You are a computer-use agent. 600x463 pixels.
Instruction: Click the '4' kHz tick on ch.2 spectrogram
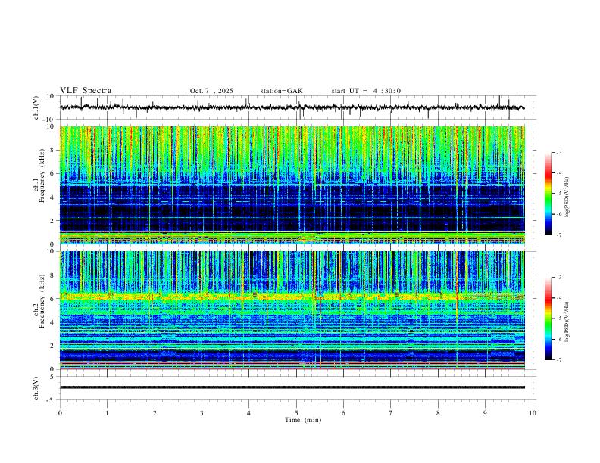[x=52, y=322]
